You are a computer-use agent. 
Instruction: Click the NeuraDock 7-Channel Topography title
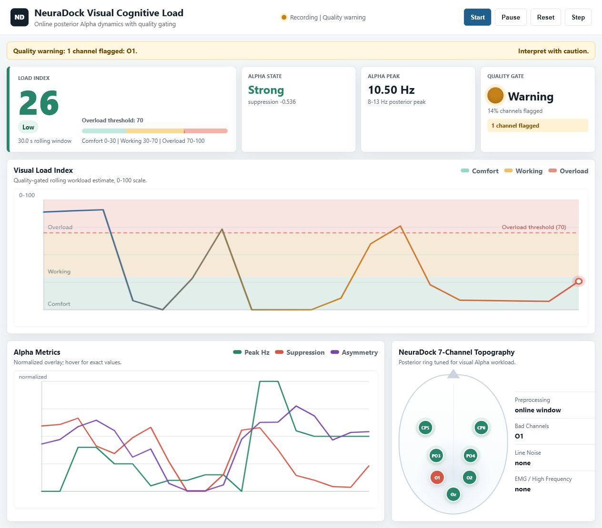click(456, 352)
